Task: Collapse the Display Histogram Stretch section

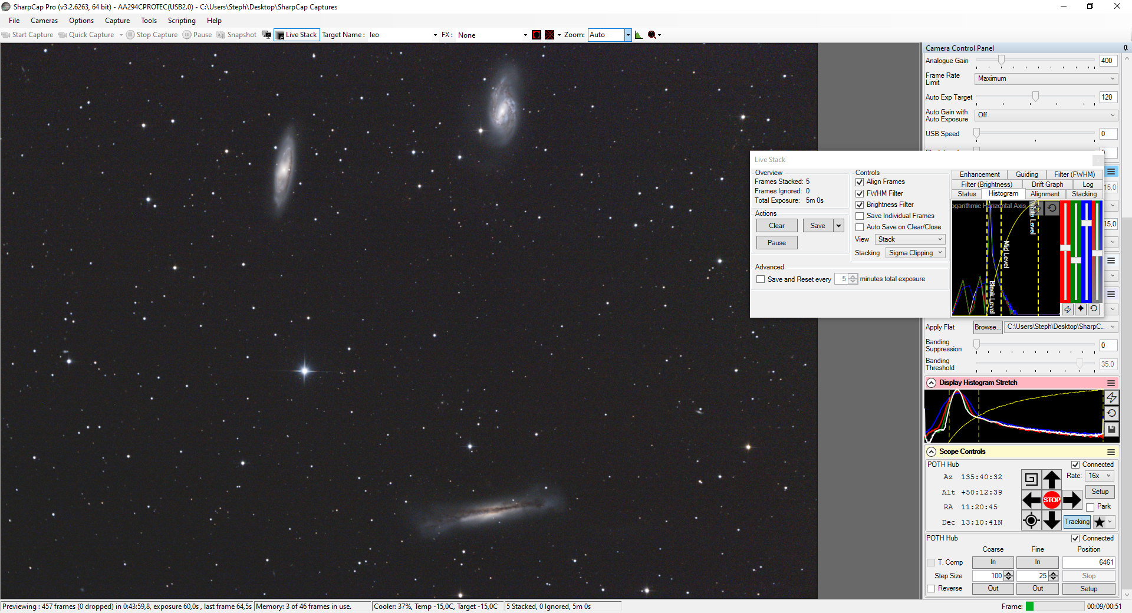Action: (932, 383)
